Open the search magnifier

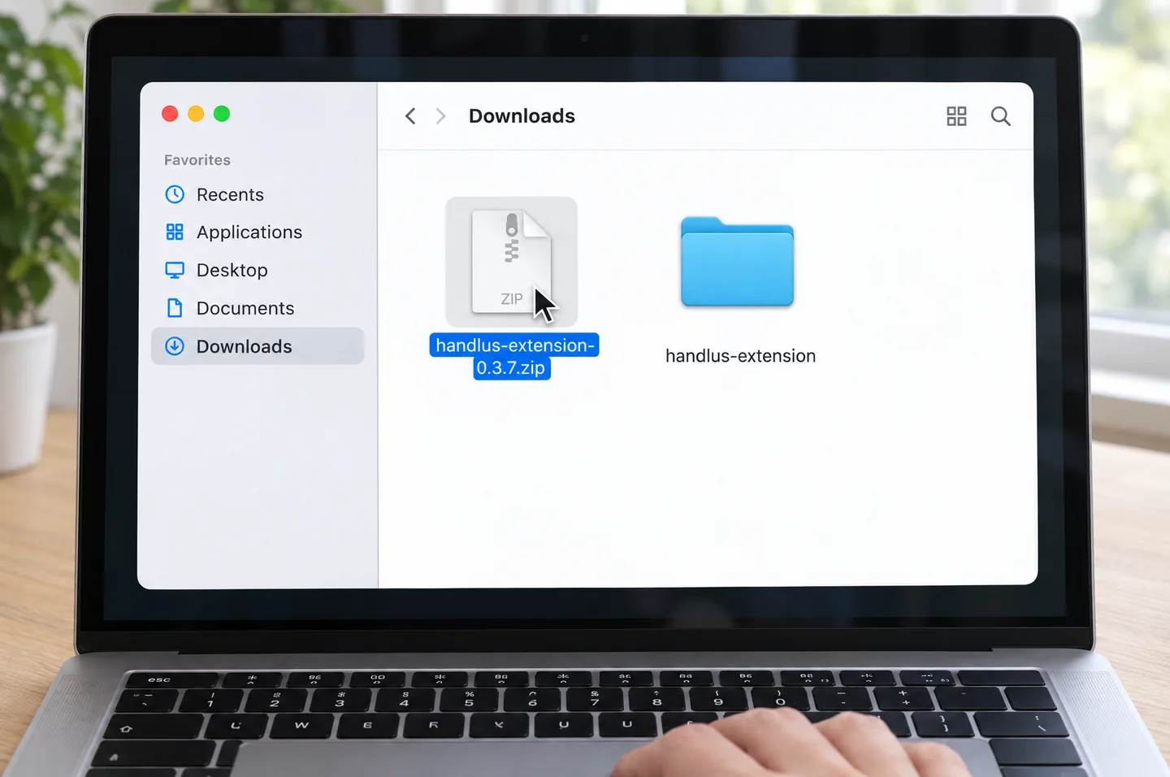[1000, 116]
